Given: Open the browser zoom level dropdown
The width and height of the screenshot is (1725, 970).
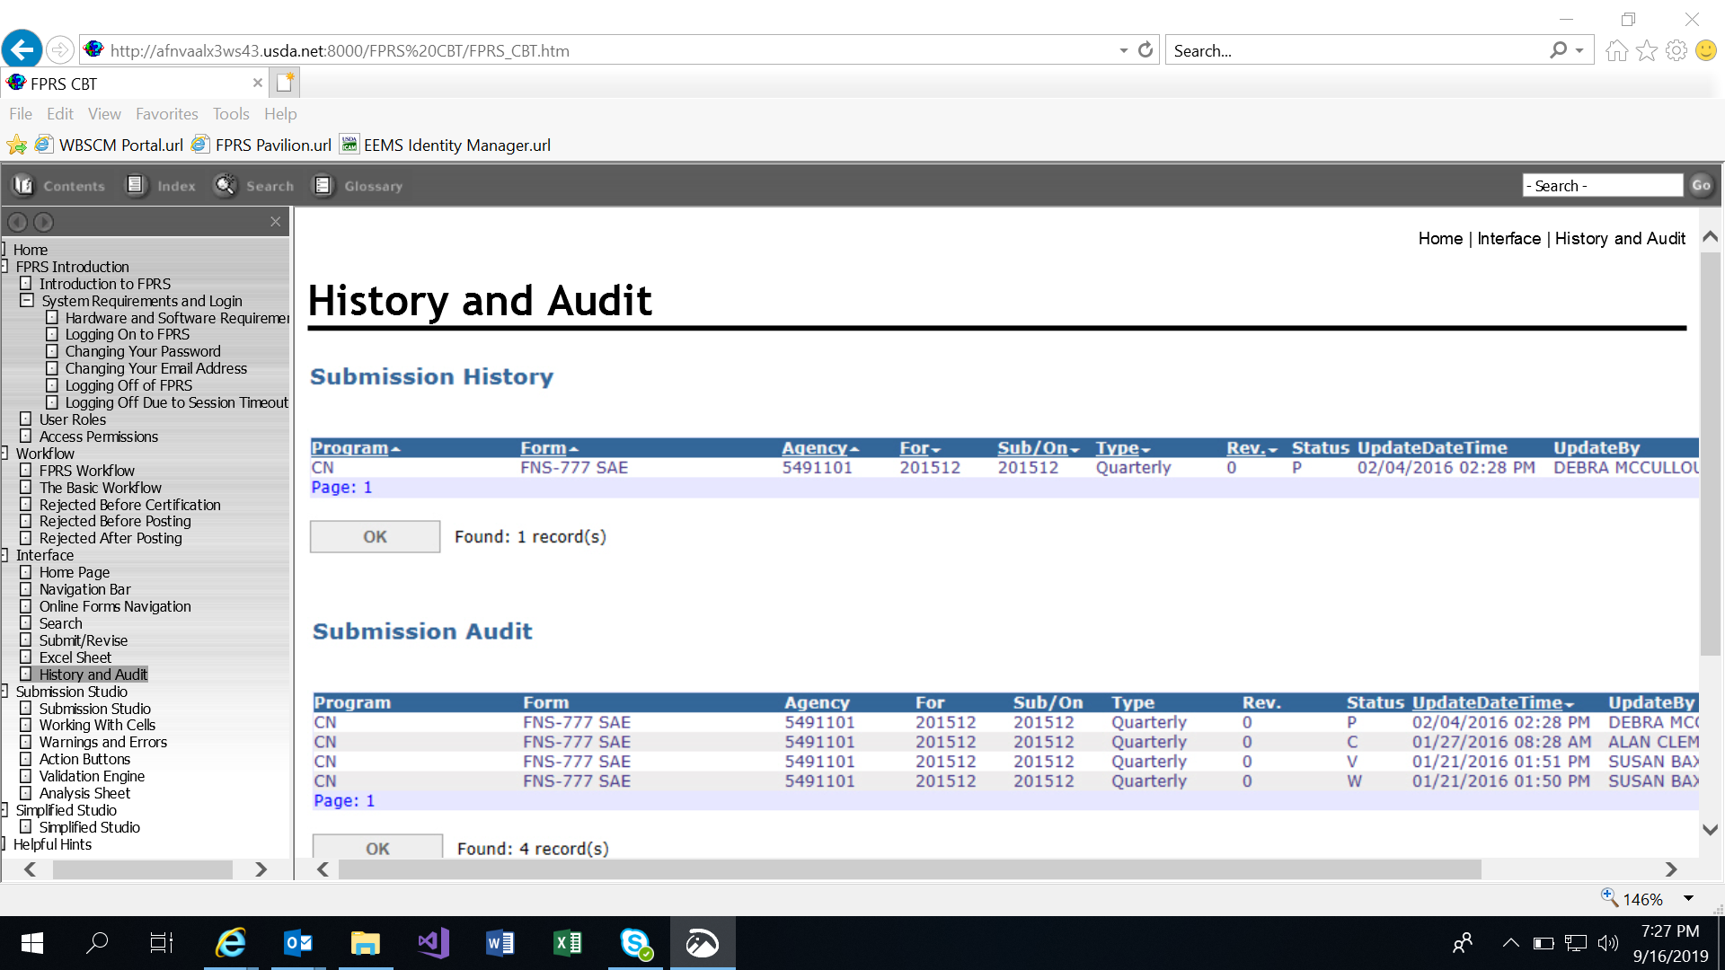Looking at the screenshot, I should pyautogui.click(x=1688, y=899).
